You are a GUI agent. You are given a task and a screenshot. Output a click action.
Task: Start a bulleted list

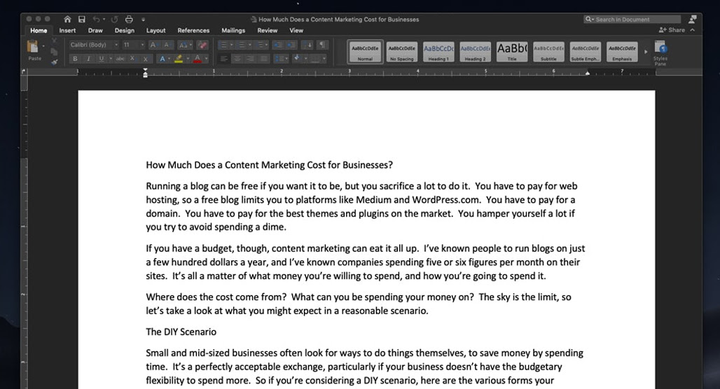click(223, 45)
